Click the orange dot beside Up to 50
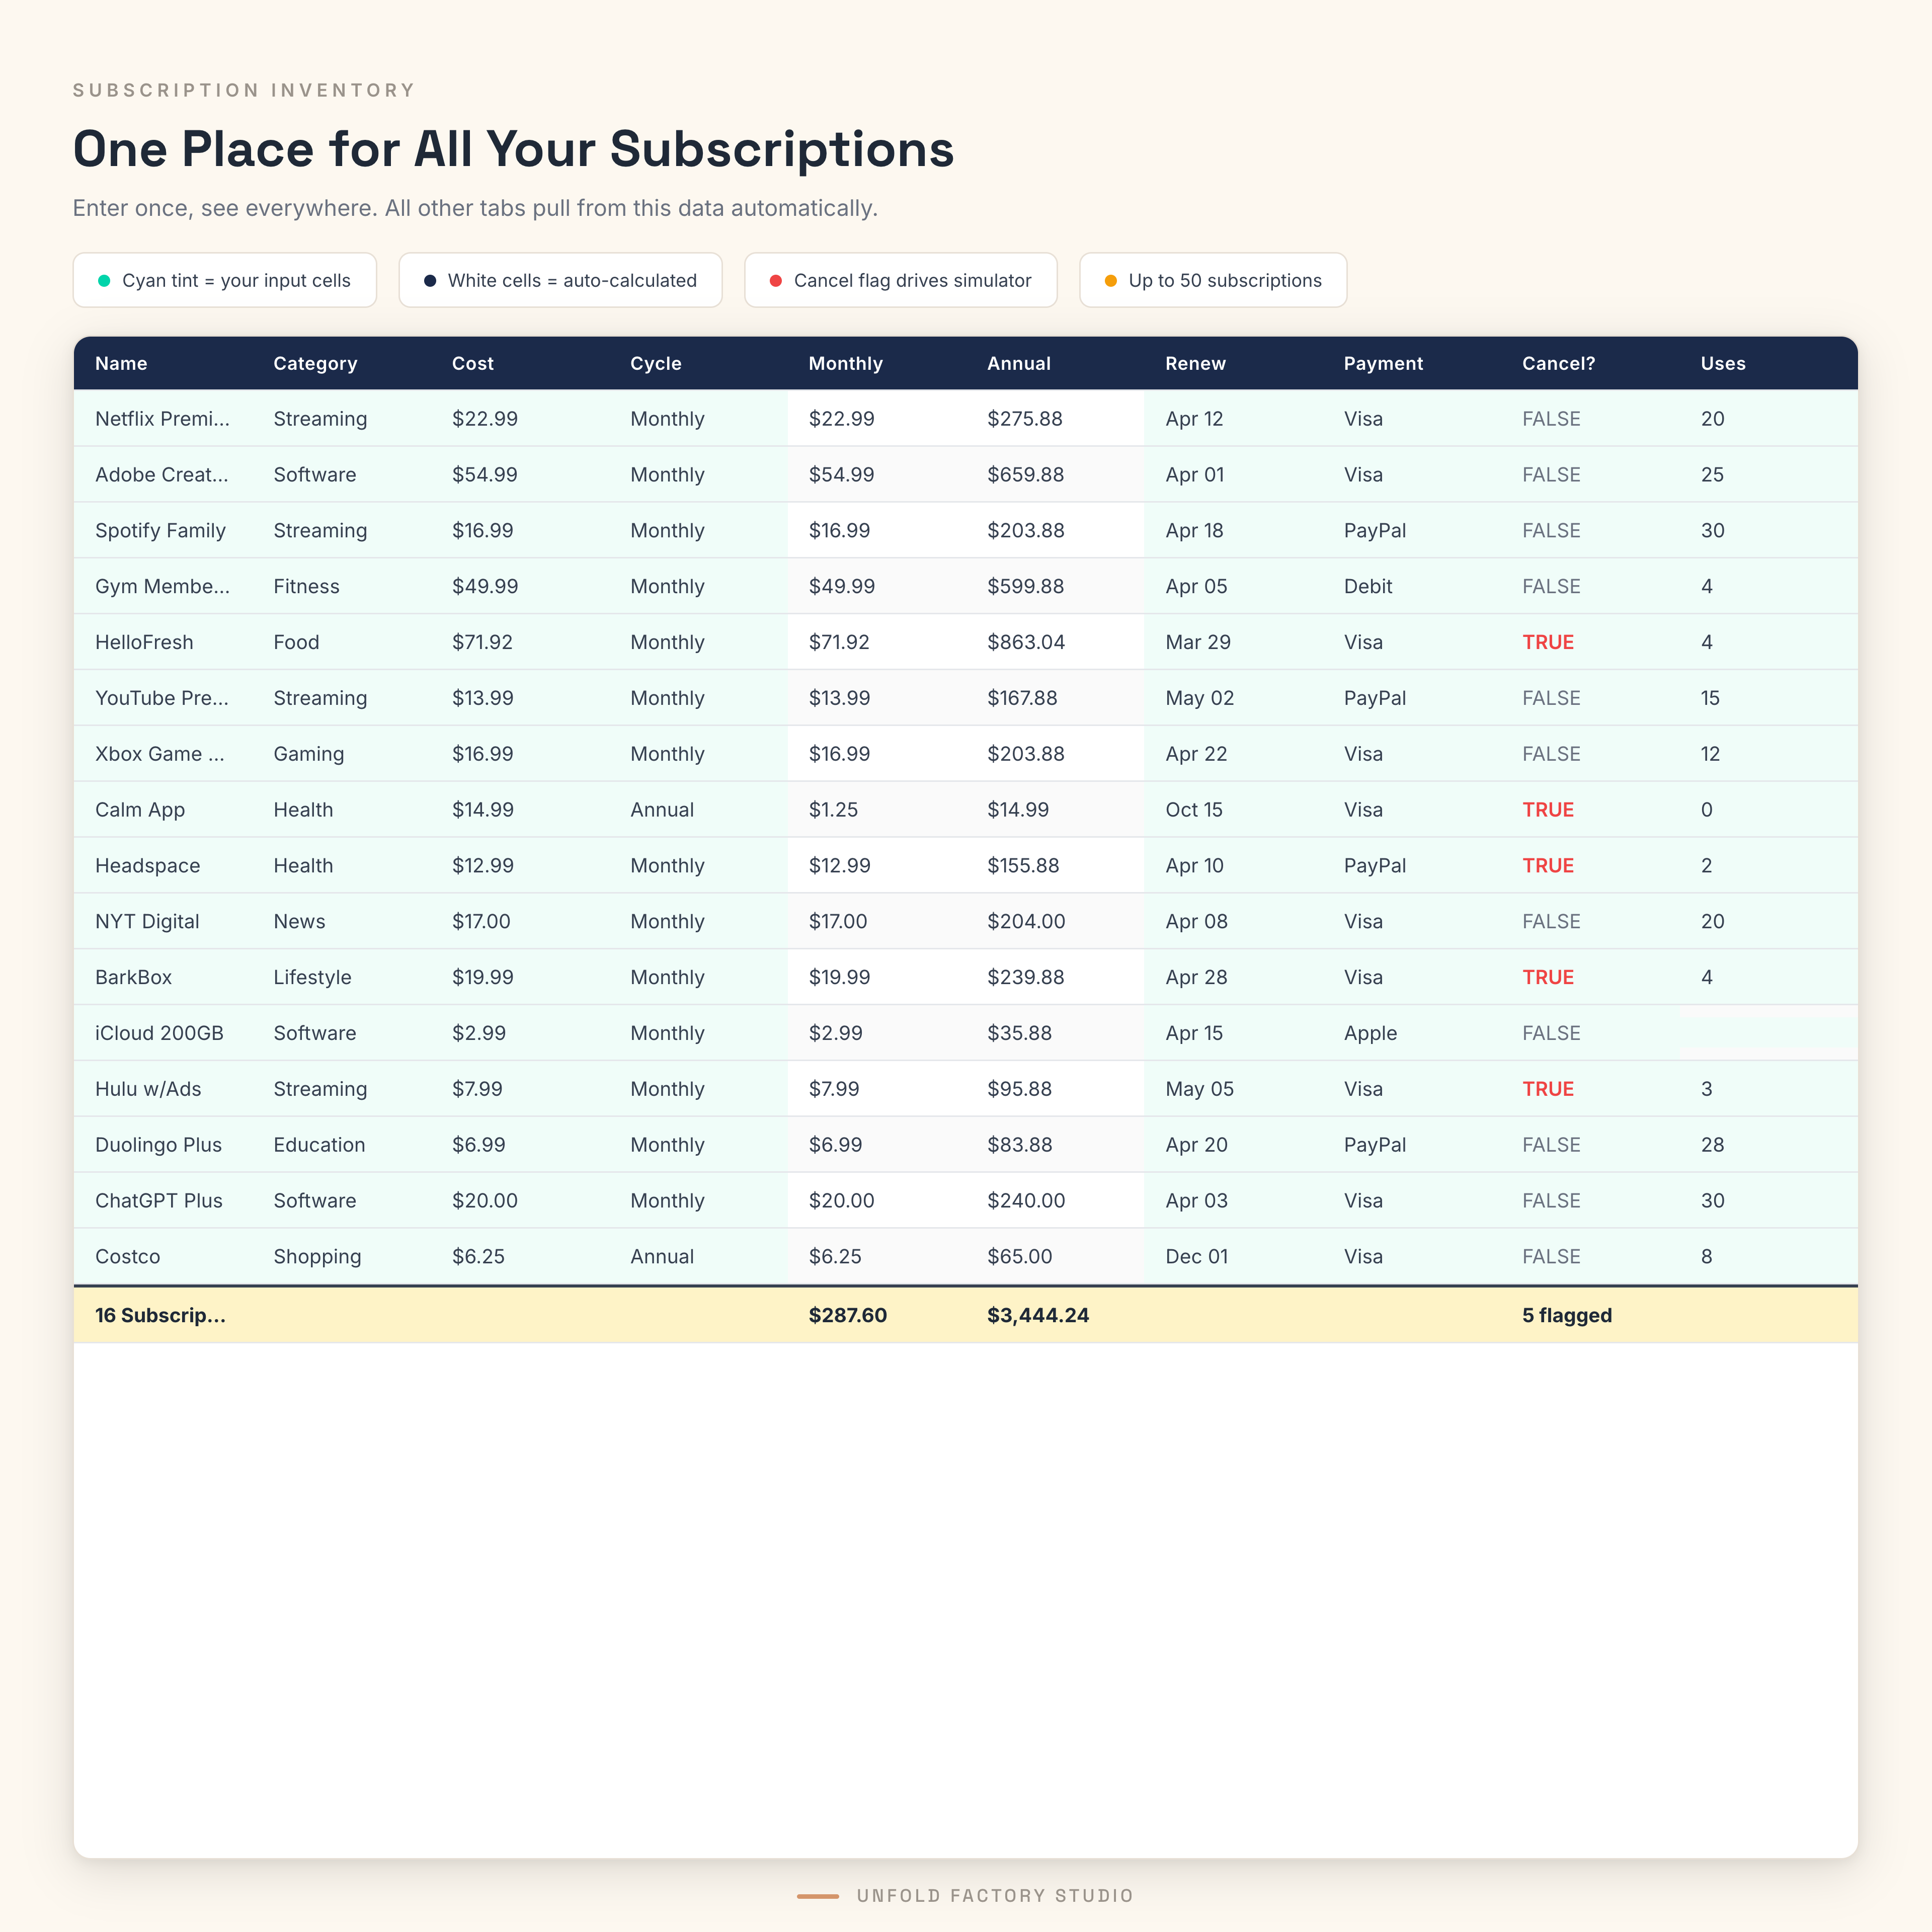 [1110, 281]
